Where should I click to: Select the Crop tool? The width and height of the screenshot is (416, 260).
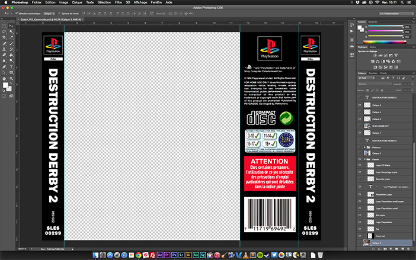pos(4,38)
